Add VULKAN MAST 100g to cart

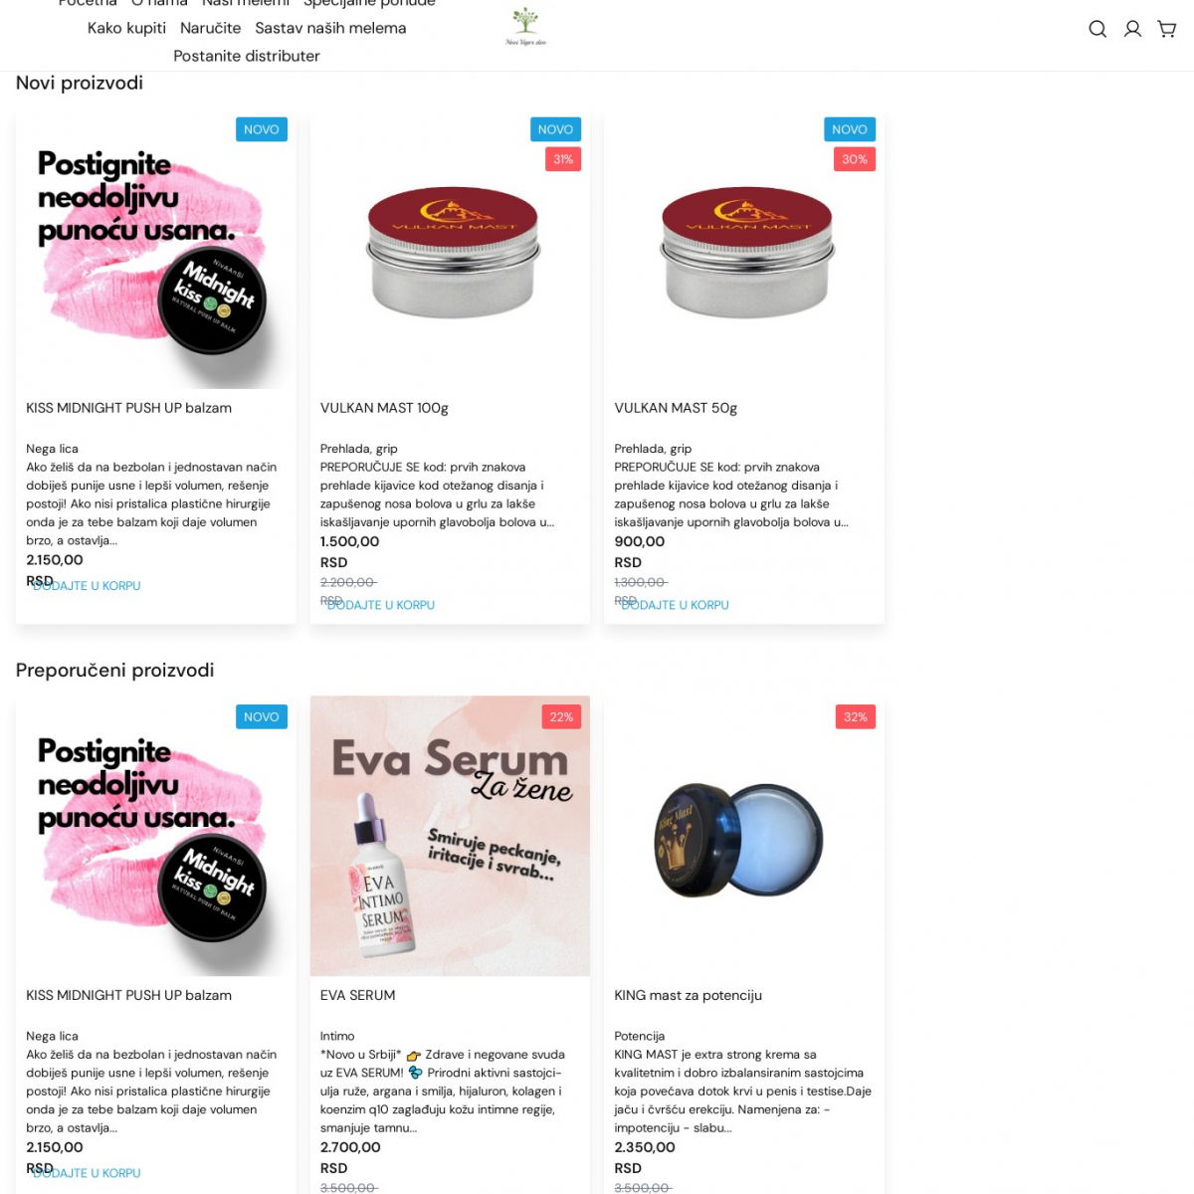[x=381, y=605]
